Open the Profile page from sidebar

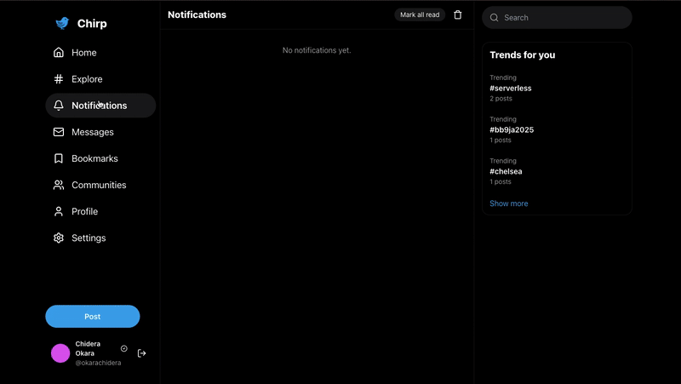(x=84, y=211)
